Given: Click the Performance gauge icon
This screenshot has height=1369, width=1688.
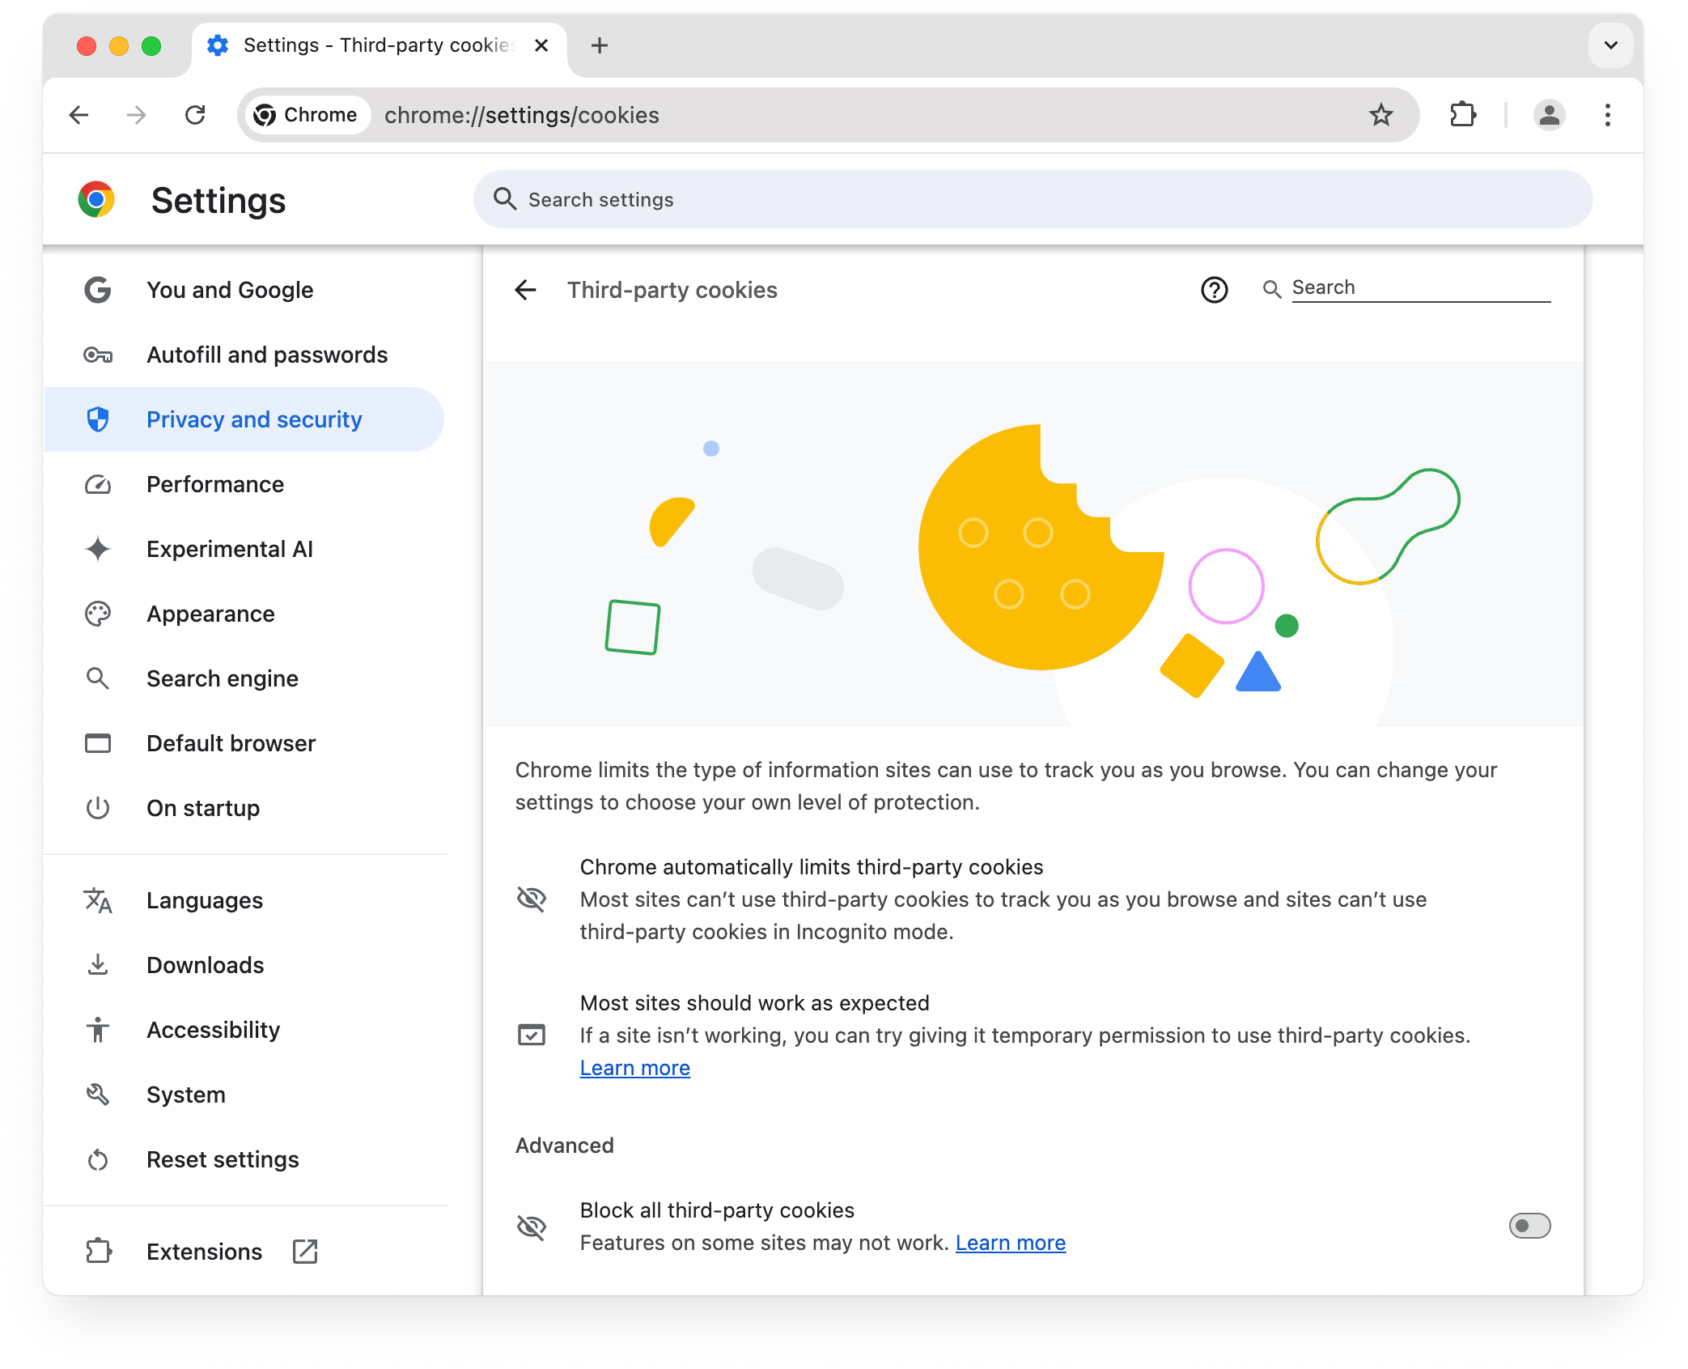Looking at the screenshot, I should [98, 483].
